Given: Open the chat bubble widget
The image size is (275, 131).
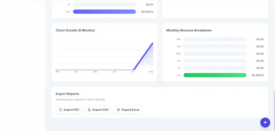Looking at the screenshot, I should point(265,122).
